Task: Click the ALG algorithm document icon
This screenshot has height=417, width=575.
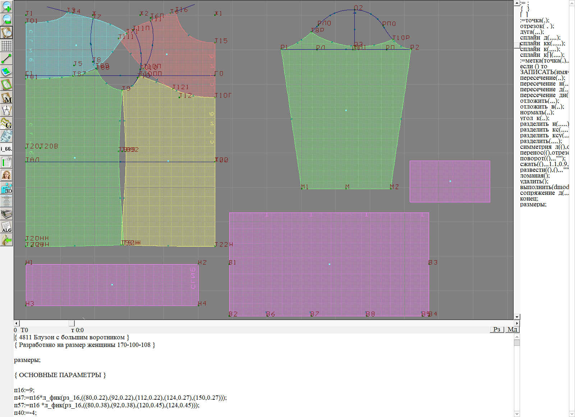Action: tap(6, 227)
